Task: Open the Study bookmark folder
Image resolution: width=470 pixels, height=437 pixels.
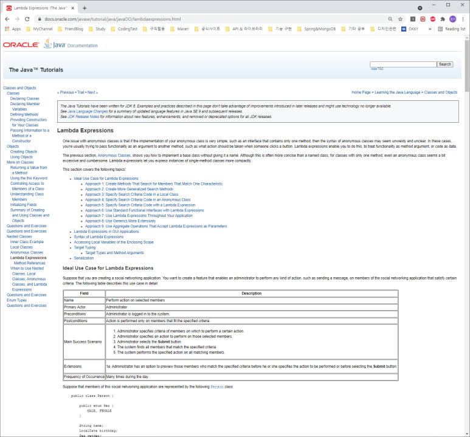Action: [97, 29]
